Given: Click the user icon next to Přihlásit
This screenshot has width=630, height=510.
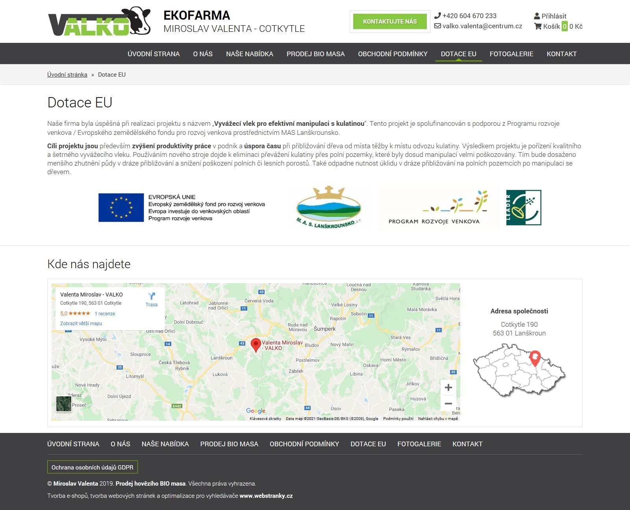Looking at the screenshot, I should click(537, 16).
